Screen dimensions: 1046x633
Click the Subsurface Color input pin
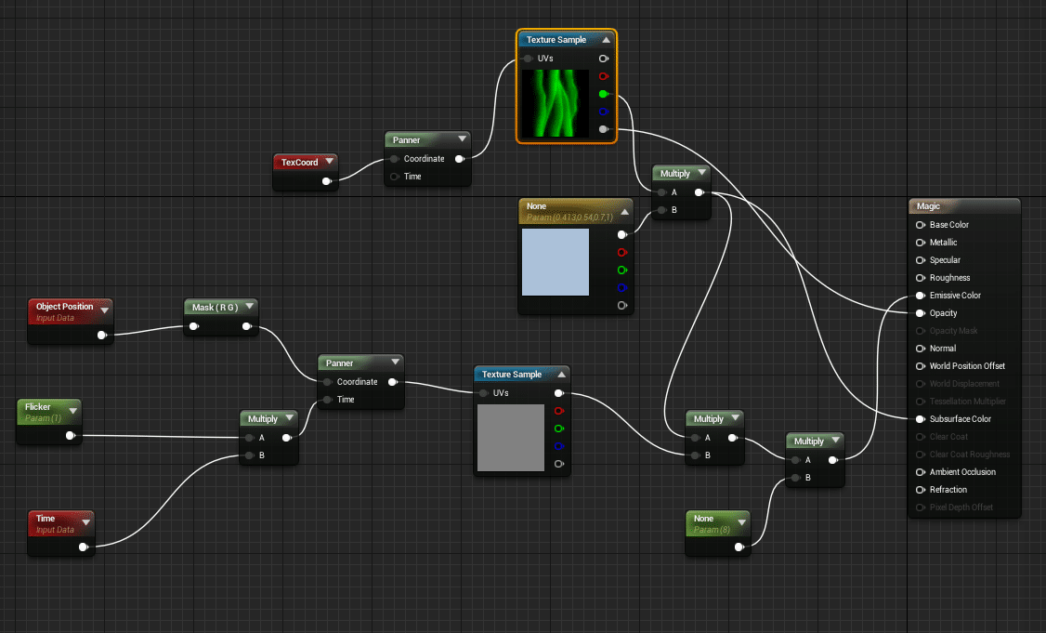coord(921,419)
